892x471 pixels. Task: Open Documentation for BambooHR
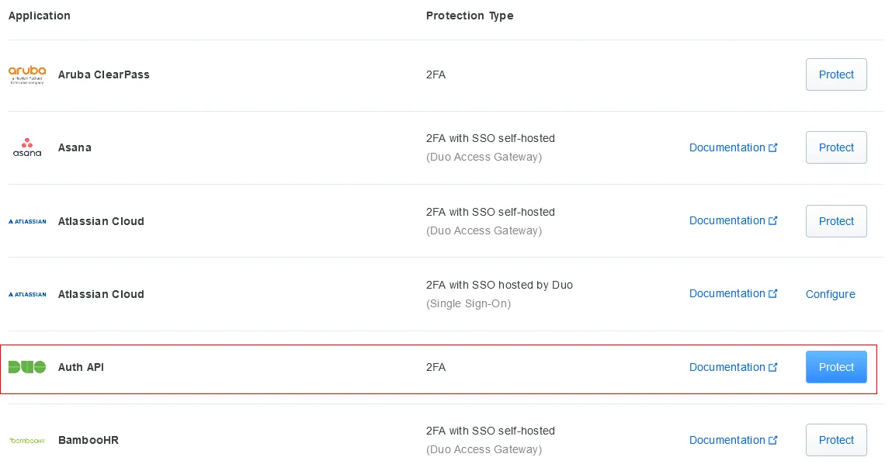tap(727, 440)
